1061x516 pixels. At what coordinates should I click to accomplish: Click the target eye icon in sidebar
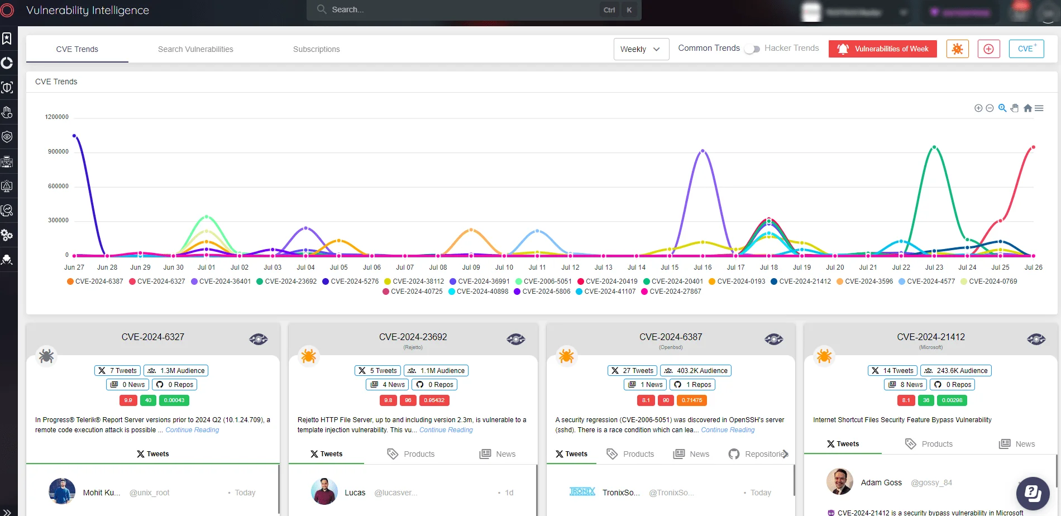click(x=7, y=137)
